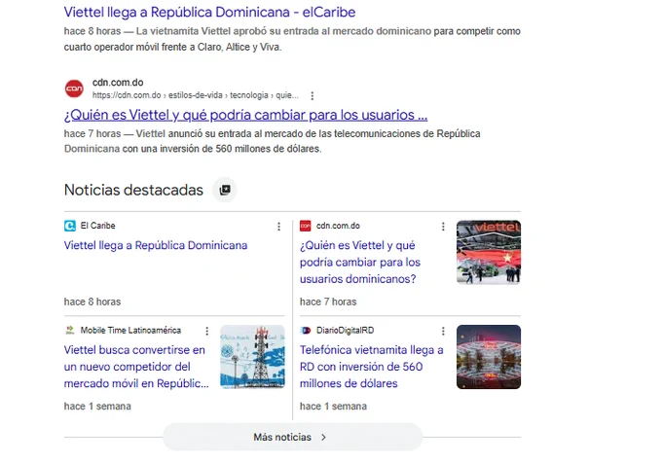
Task: Click snippet mentioning 'Claro, Altice y Viva'
Action: click(292, 39)
